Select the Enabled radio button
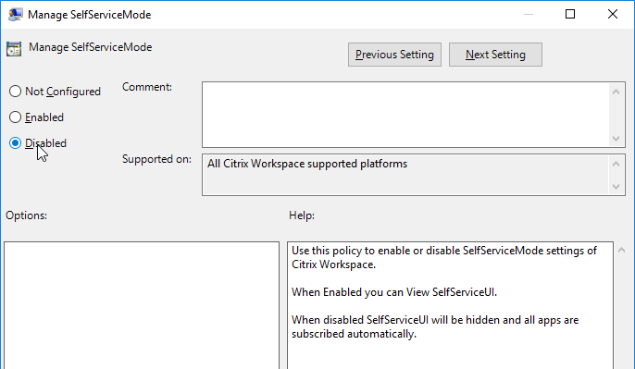 pyautogui.click(x=15, y=117)
